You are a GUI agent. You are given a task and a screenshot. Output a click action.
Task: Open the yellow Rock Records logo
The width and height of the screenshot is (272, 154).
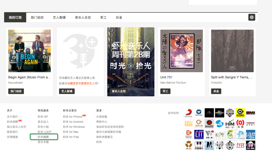tap(240, 113)
